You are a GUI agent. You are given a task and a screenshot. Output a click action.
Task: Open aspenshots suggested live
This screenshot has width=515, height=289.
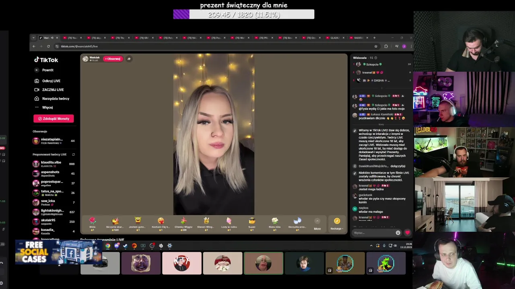(x=54, y=173)
